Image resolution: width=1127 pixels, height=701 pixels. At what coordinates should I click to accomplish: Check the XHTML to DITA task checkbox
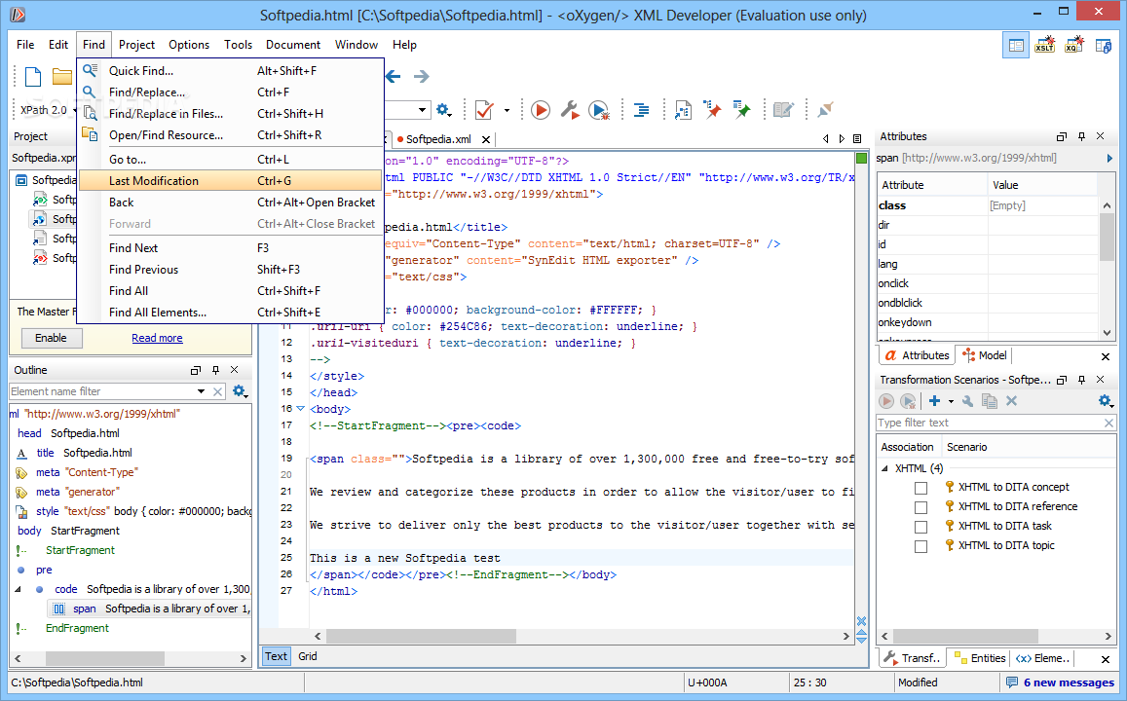pos(920,527)
